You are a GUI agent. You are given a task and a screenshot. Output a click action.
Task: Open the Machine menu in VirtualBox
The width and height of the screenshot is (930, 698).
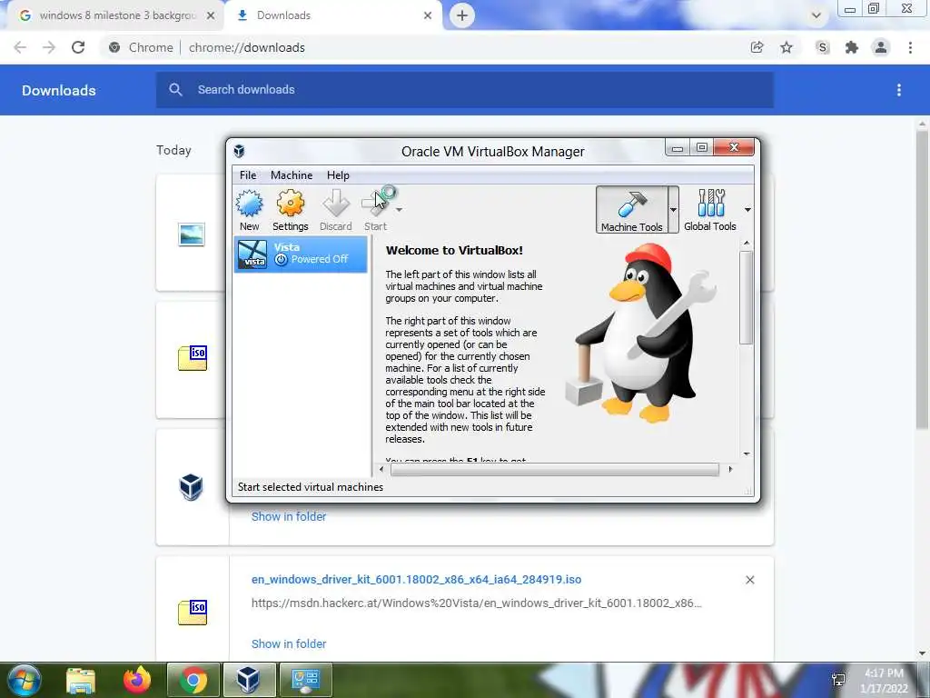click(292, 175)
